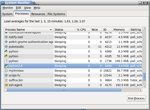Click the python2.6 process icon
Screen dimensions: 150x110
pyautogui.click(x=6, y=66)
